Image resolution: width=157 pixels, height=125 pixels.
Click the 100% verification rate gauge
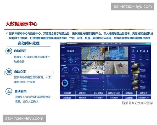click(75, 70)
